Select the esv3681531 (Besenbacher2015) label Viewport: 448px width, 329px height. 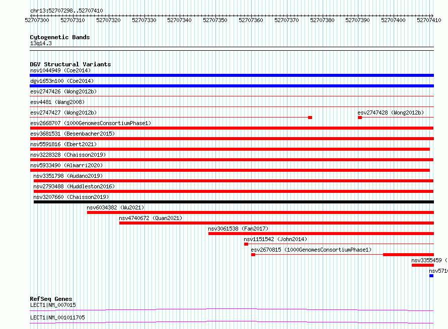tap(72, 134)
